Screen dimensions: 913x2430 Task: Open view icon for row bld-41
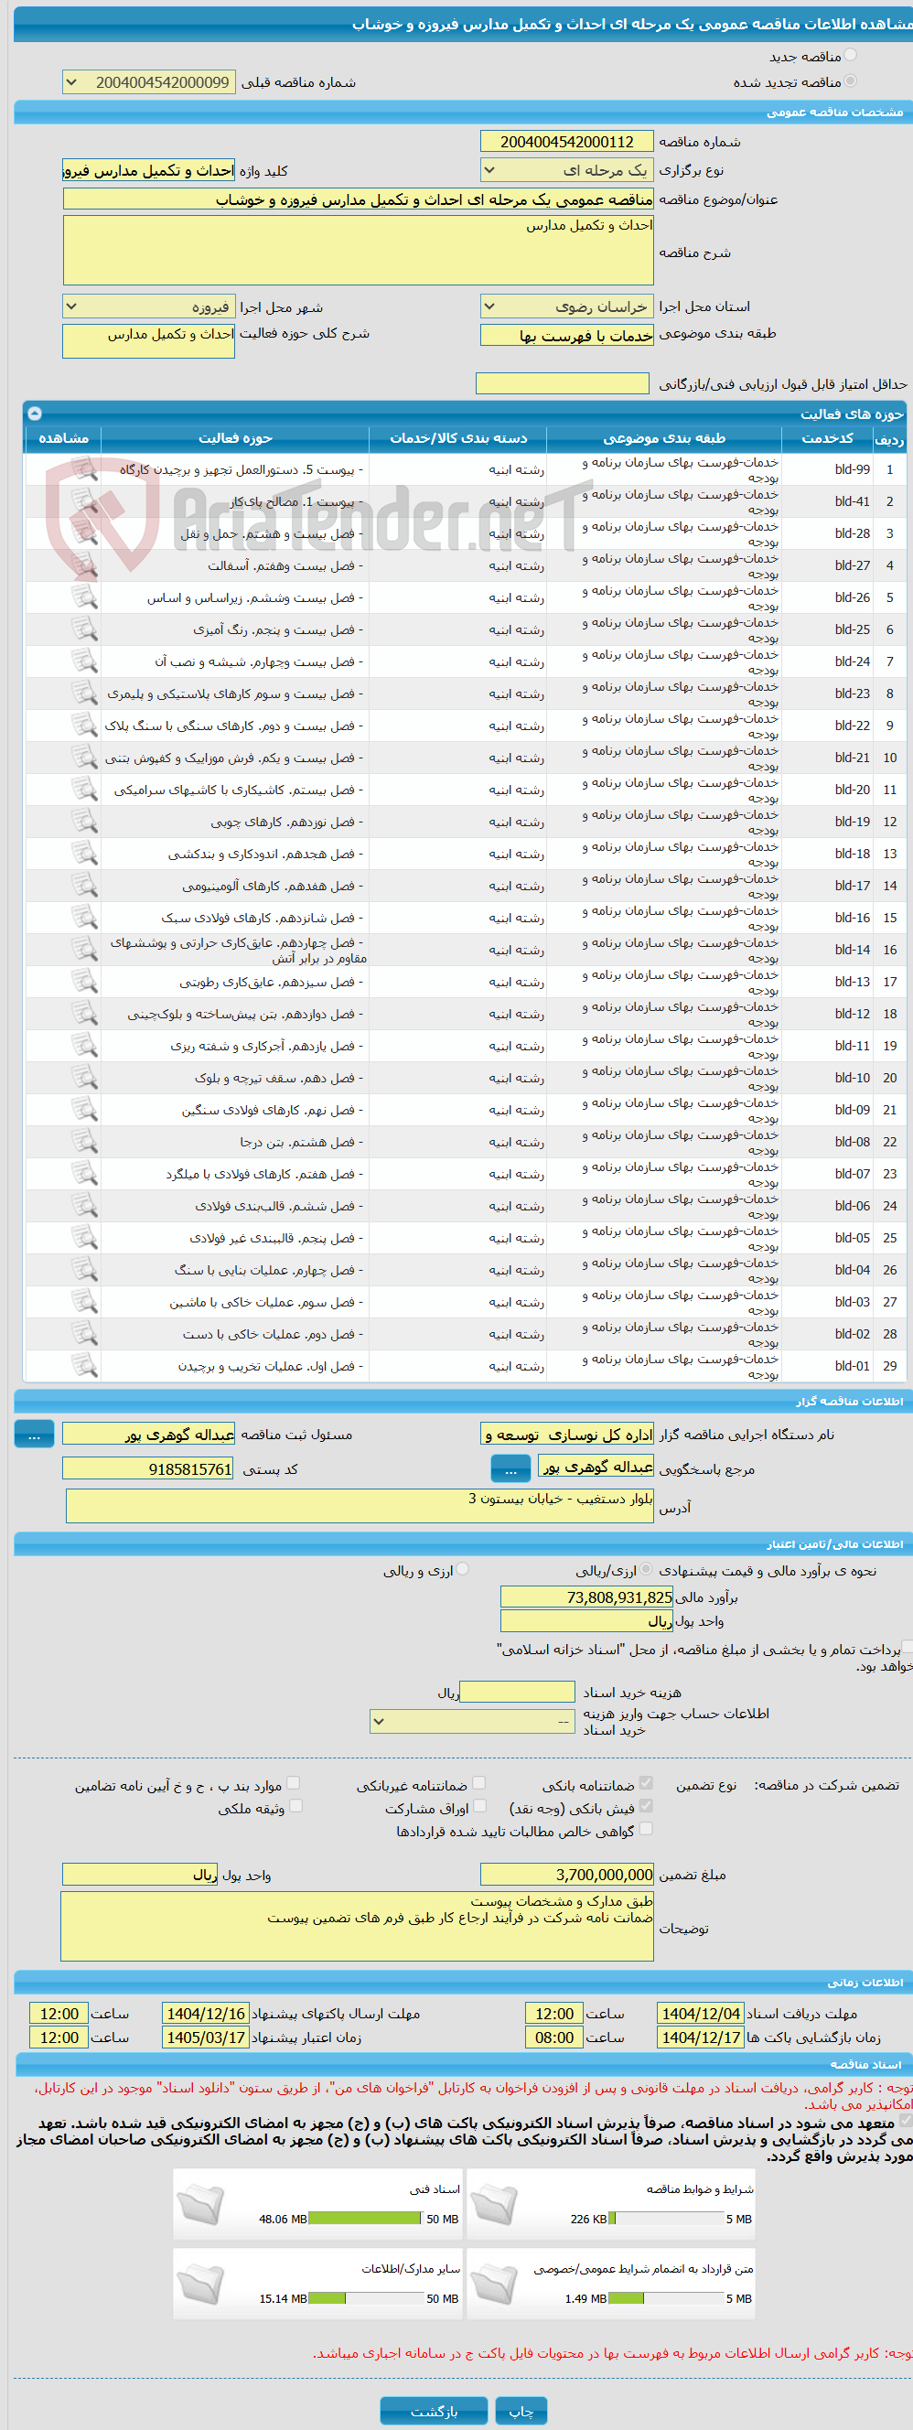(85, 500)
